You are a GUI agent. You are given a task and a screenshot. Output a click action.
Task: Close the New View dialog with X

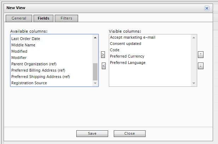click(x=207, y=8)
